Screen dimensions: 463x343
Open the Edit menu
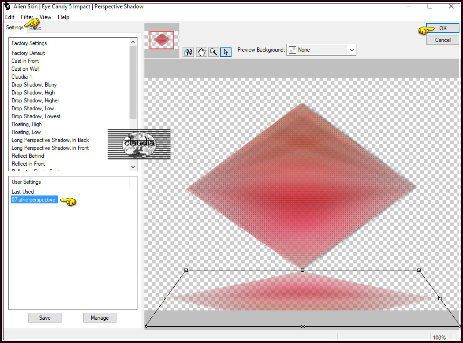tap(10, 17)
